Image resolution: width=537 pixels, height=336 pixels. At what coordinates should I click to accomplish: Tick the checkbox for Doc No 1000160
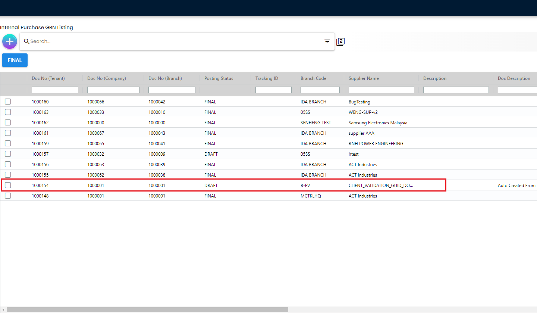coord(8,102)
